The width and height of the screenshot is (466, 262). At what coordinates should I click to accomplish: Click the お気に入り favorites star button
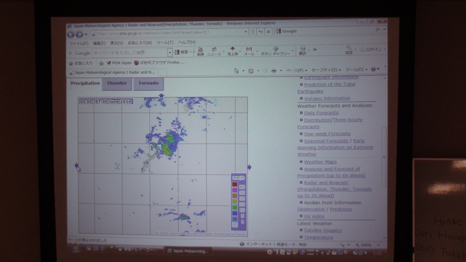(81, 63)
